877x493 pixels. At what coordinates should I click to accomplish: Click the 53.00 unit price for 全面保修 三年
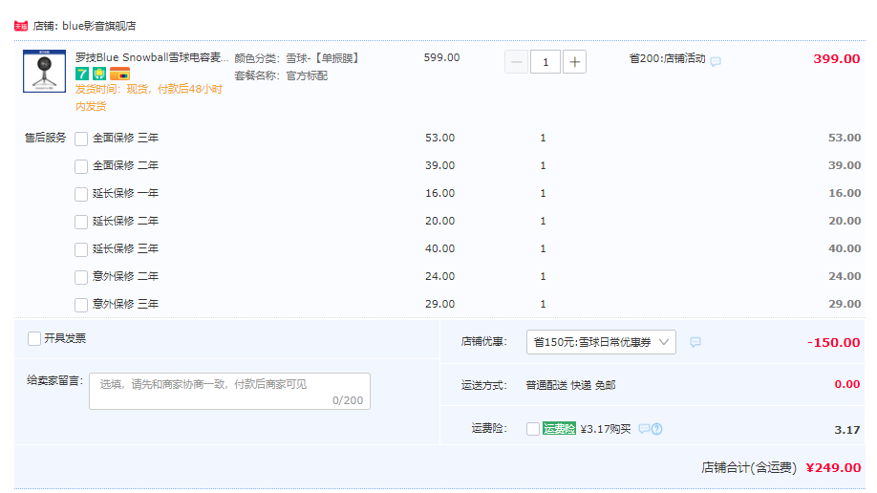point(440,138)
